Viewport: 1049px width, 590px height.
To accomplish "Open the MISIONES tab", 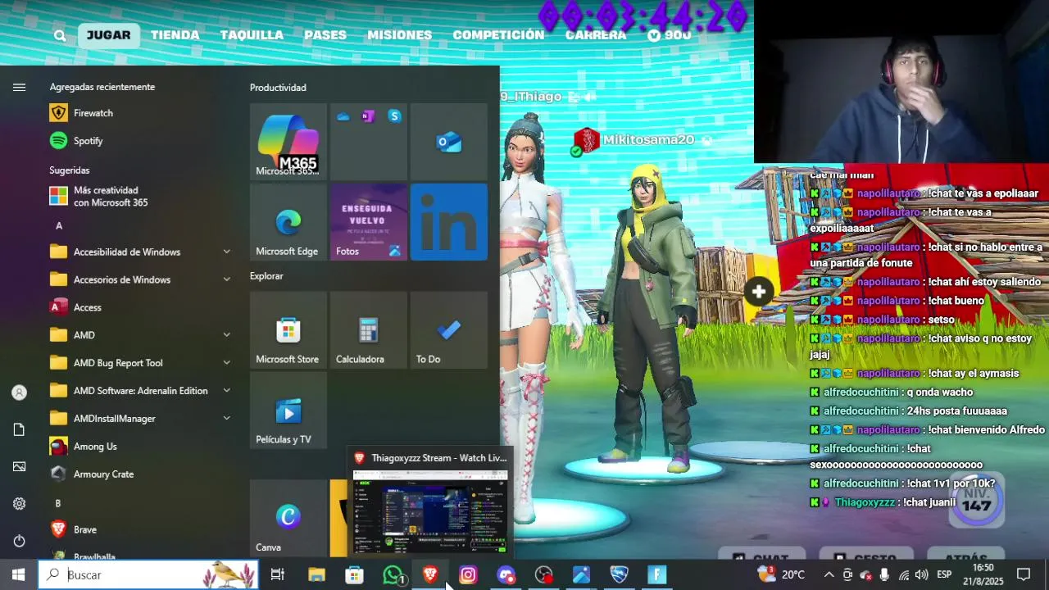I will [x=400, y=35].
